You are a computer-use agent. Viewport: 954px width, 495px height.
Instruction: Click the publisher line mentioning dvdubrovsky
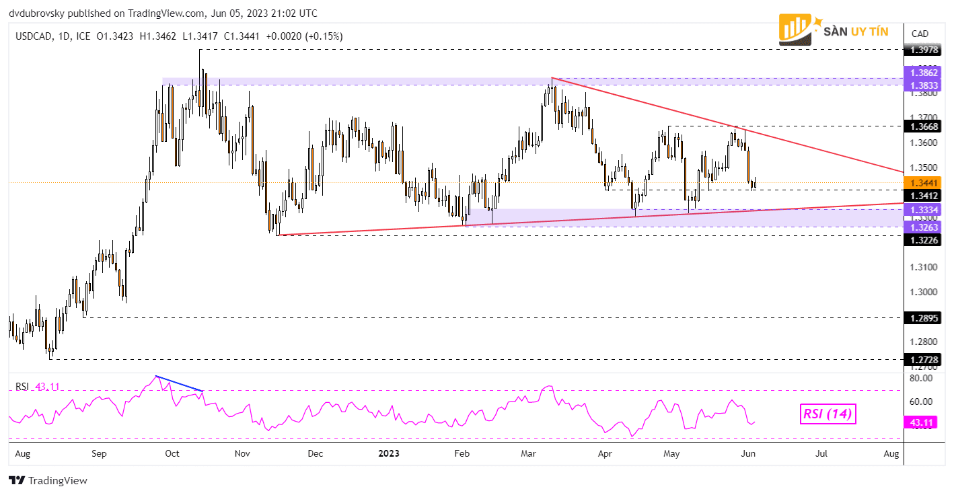point(163,13)
